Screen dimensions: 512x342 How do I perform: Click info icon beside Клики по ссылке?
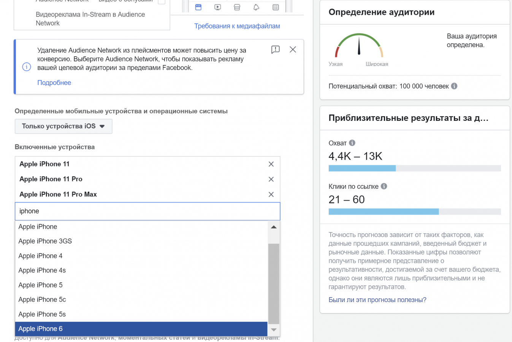pos(384,186)
